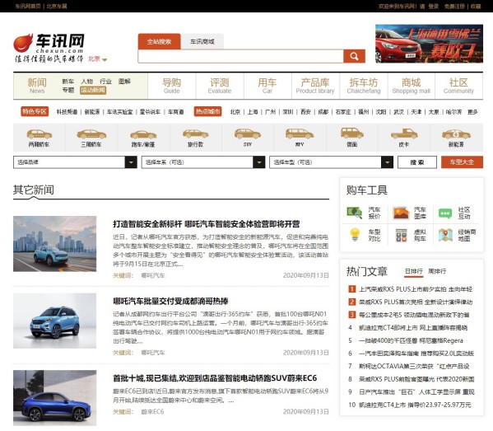493x431 pixels.
Task: Open the 社区 Community menu
Action: pyautogui.click(x=458, y=86)
